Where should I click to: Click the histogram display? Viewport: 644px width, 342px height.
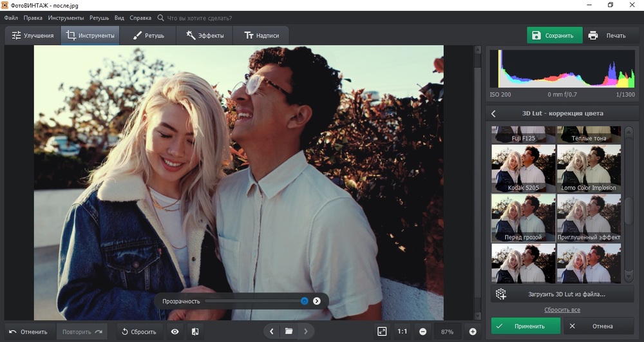point(562,68)
